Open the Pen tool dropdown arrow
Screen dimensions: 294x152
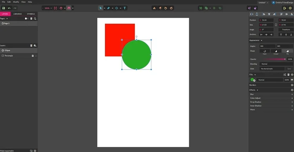coord(113,8)
